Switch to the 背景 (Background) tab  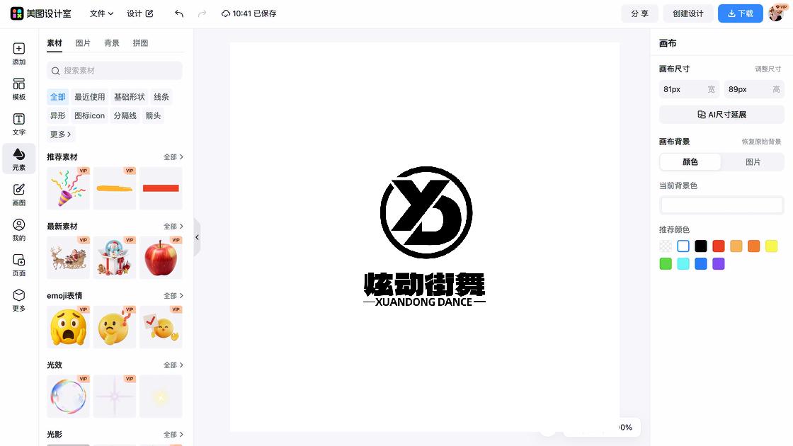pyautogui.click(x=111, y=42)
